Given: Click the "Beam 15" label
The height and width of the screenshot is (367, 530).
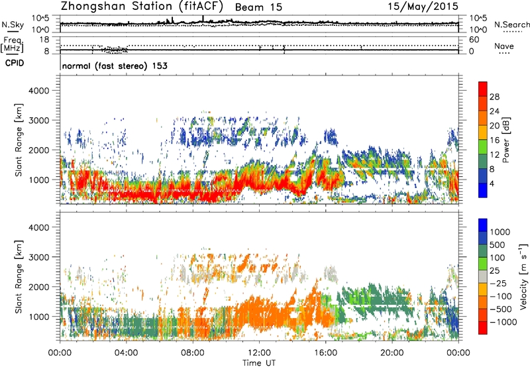Looking at the screenshot, I should click(258, 7).
